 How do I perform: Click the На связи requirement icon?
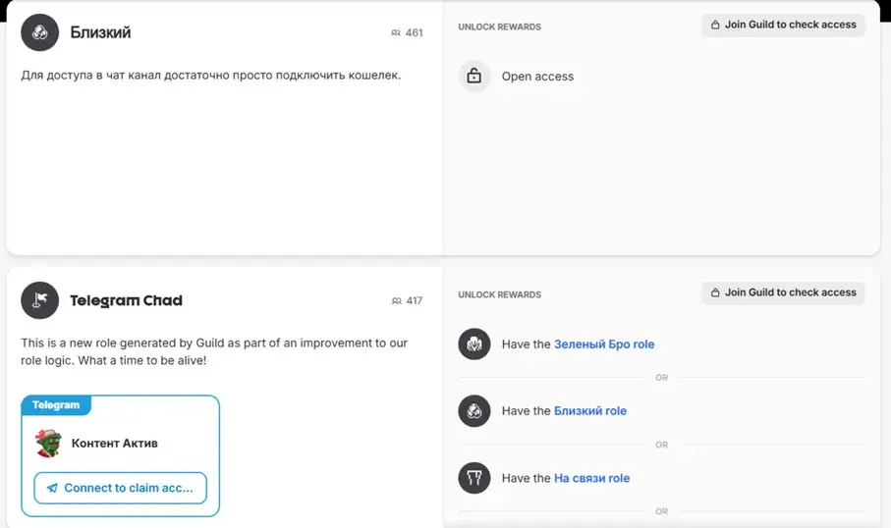click(x=473, y=478)
